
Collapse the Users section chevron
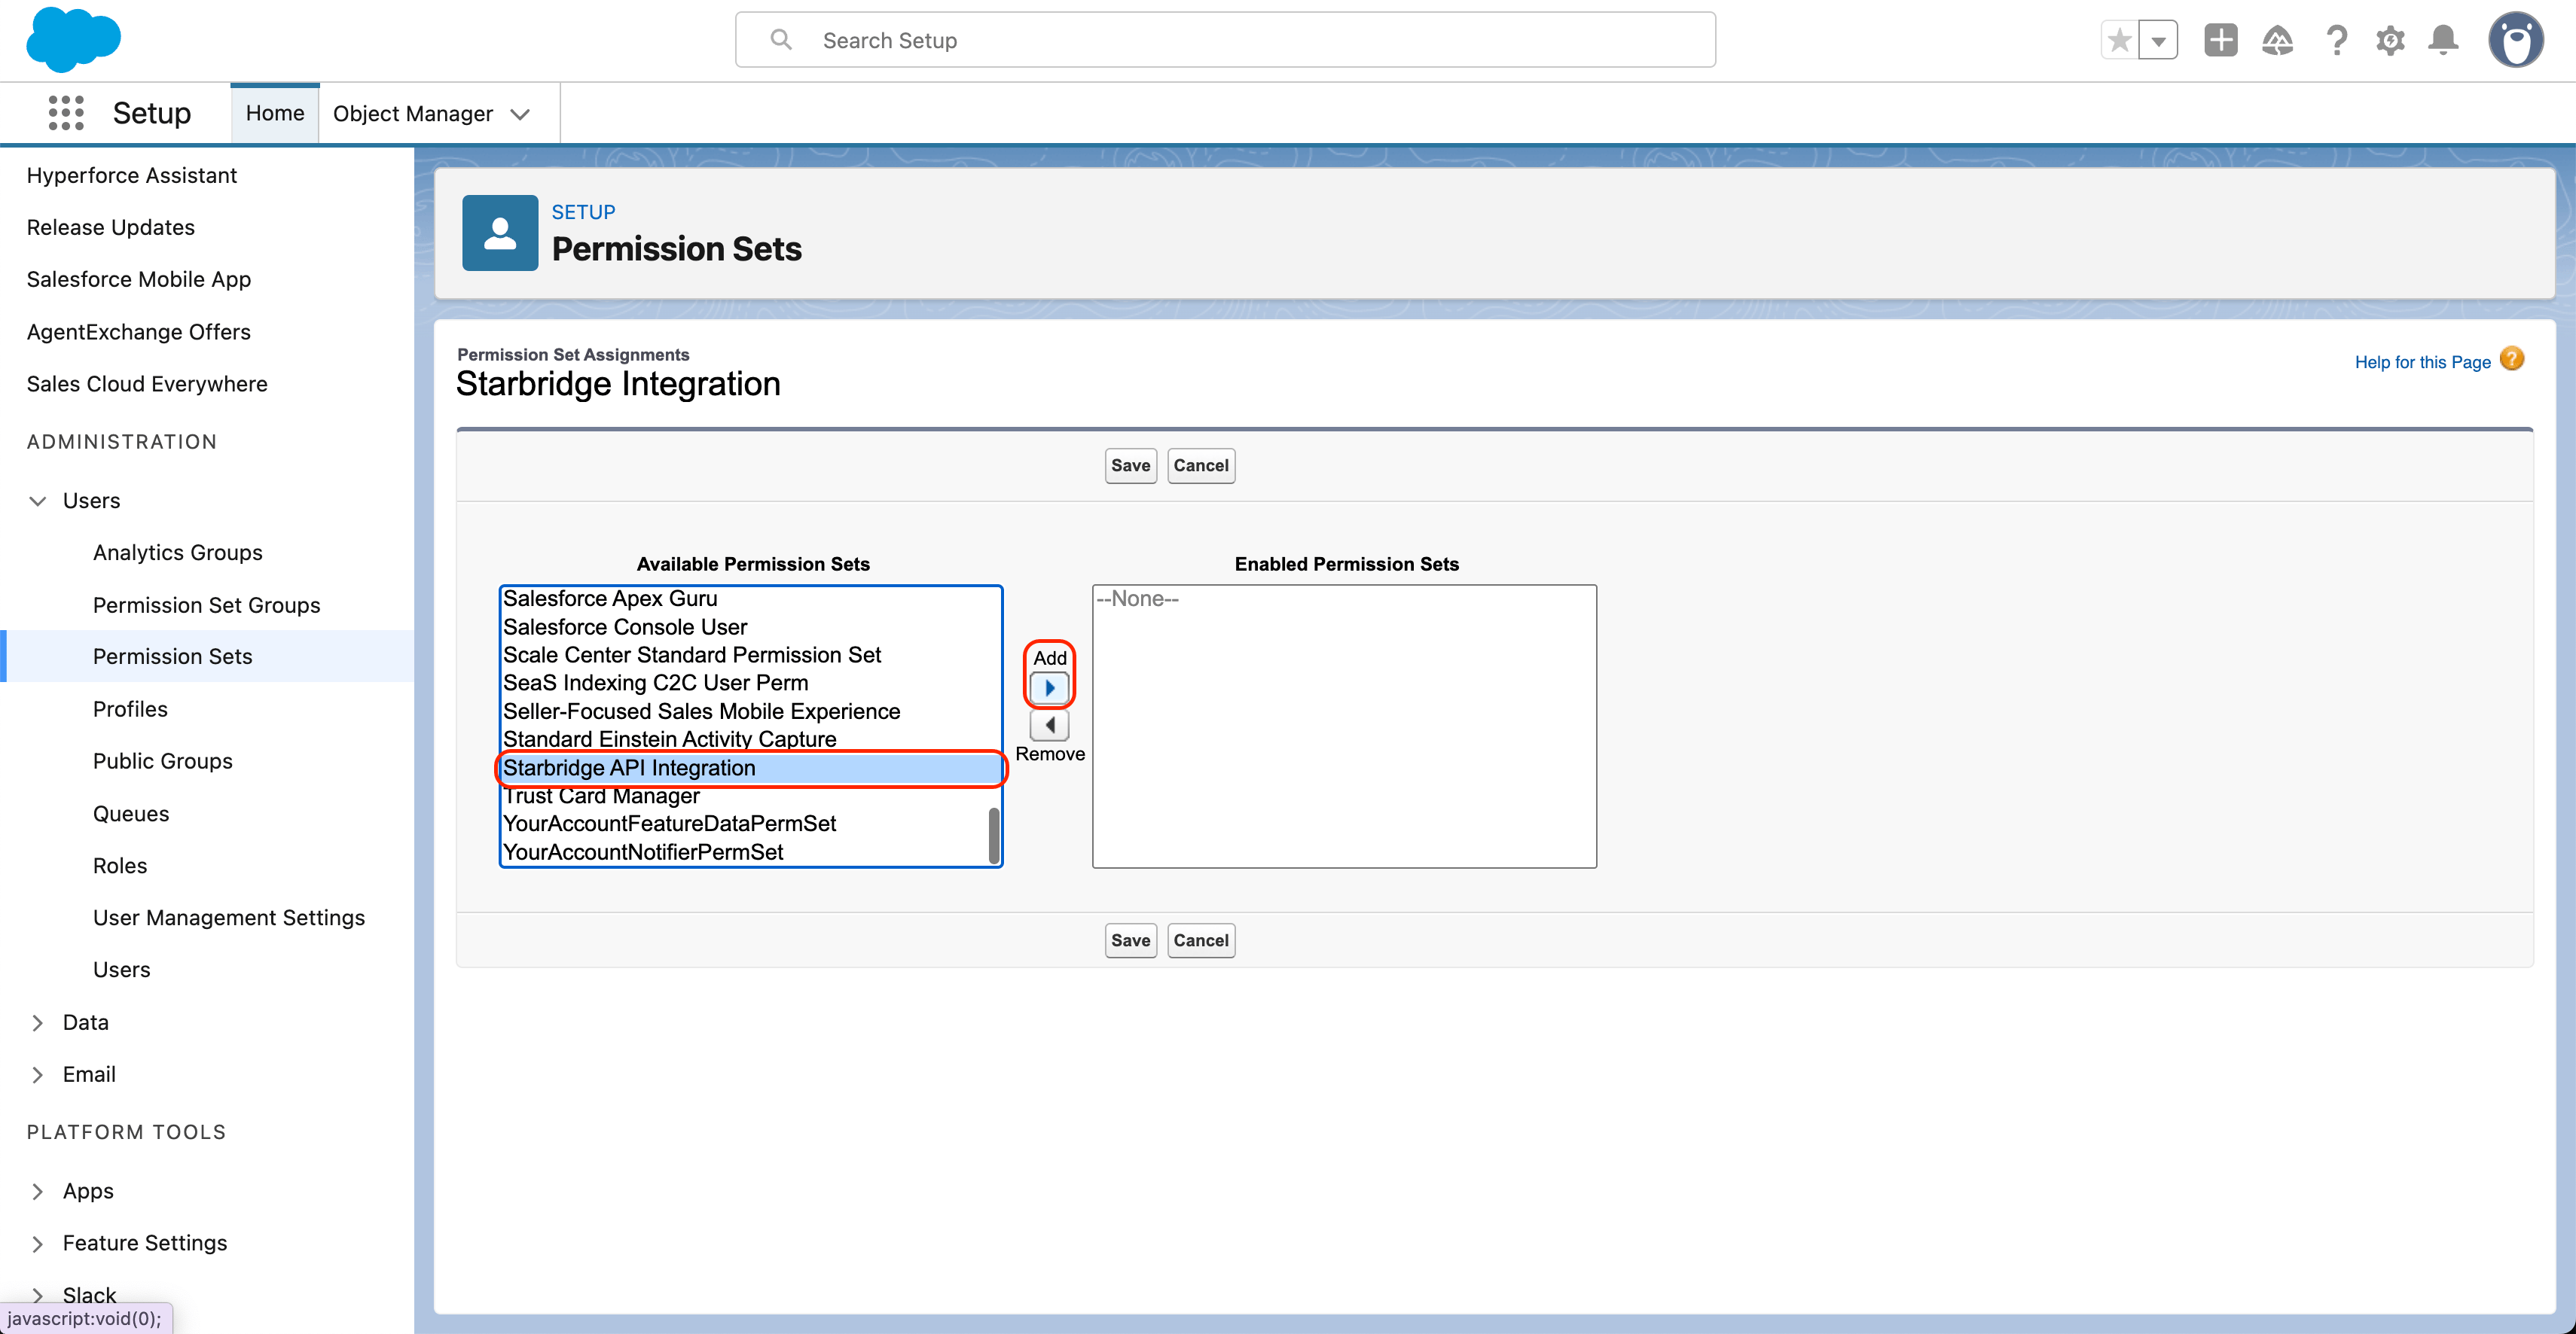pos(38,501)
